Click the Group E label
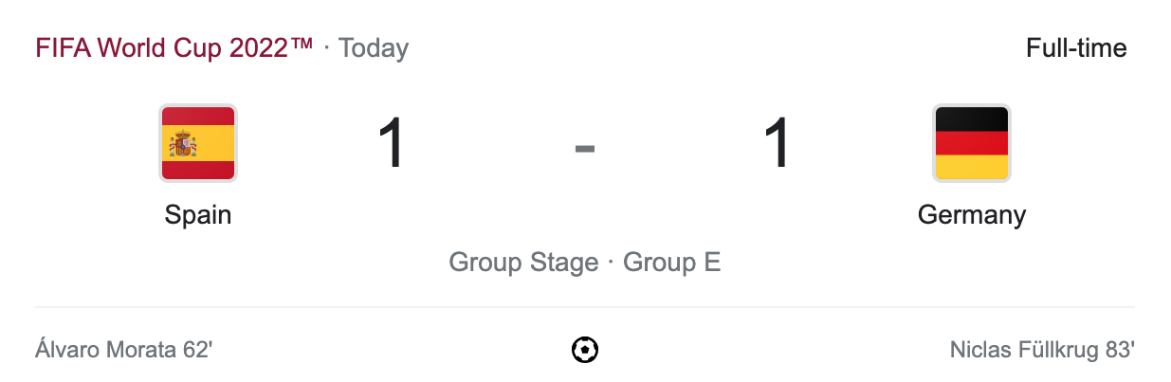This screenshot has height=382, width=1171. coord(672,263)
